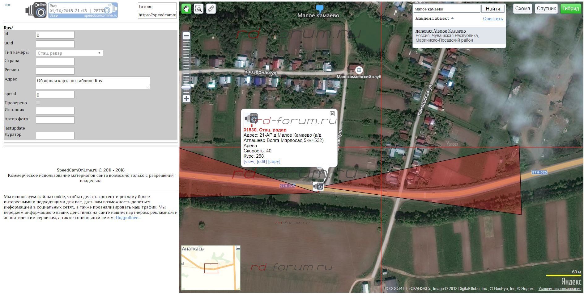This screenshot has width=584, height=294.
Task: Switch map to Спутник view
Action: [x=546, y=9]
